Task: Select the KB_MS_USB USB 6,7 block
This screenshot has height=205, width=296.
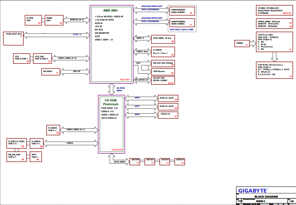Action: (16, 157)
